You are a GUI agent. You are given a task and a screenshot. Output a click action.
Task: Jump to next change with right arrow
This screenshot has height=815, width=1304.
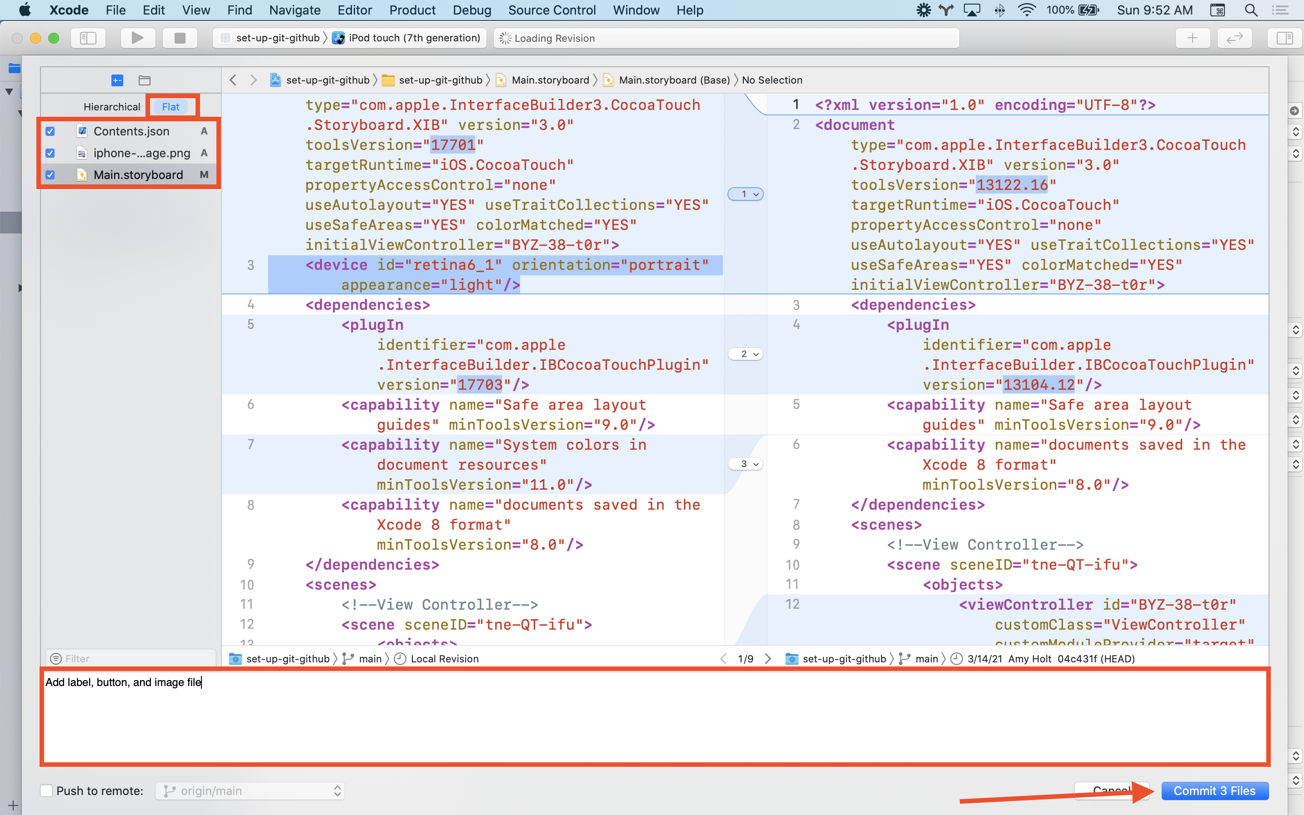[x=768, y=659]
